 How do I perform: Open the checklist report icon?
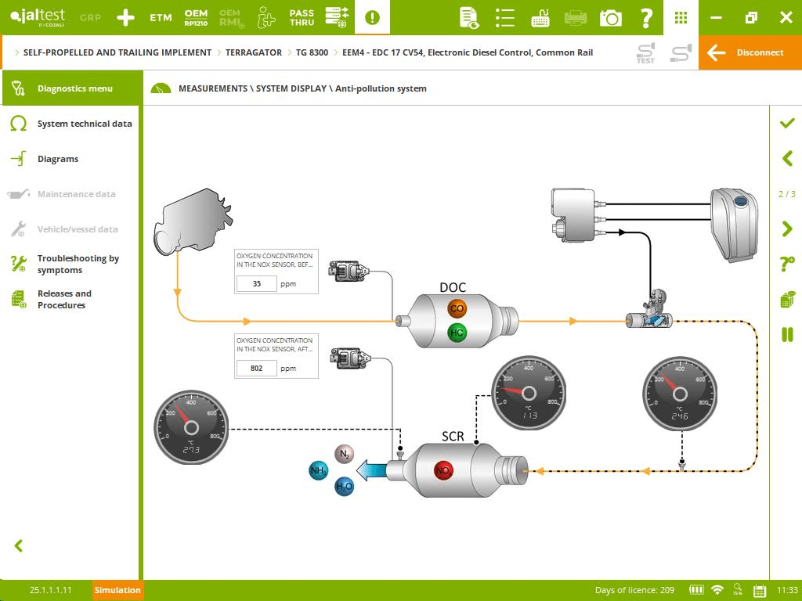click(x=505, y=17)
